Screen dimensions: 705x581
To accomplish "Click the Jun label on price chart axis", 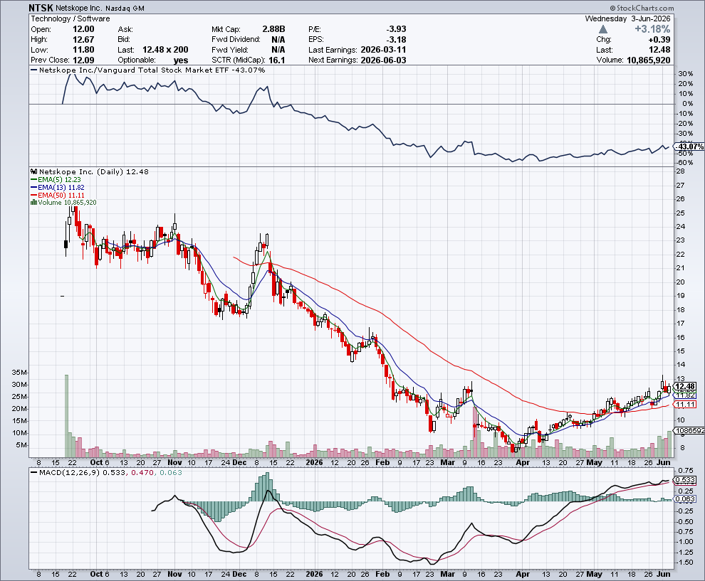I will [x=664, y=462].
